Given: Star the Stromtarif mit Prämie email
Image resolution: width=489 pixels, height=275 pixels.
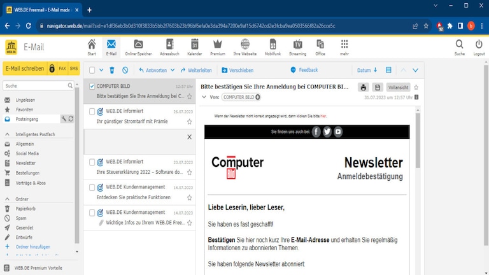Looking at the screenshot, I should 189,121.
